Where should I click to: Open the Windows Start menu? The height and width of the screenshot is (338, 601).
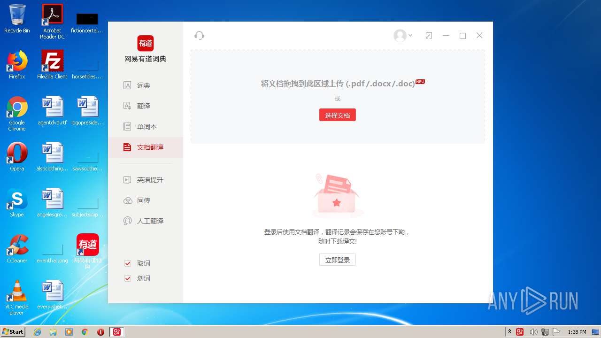point(13,331)
